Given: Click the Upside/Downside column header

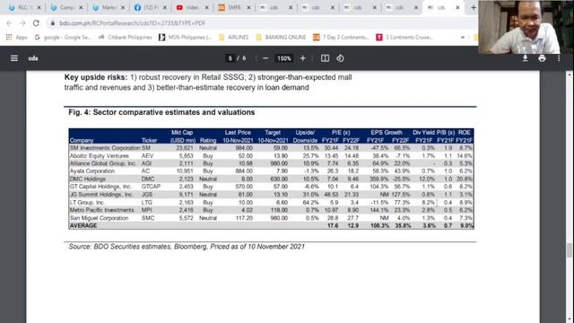Looking at the screenshot, I should 305,136.
